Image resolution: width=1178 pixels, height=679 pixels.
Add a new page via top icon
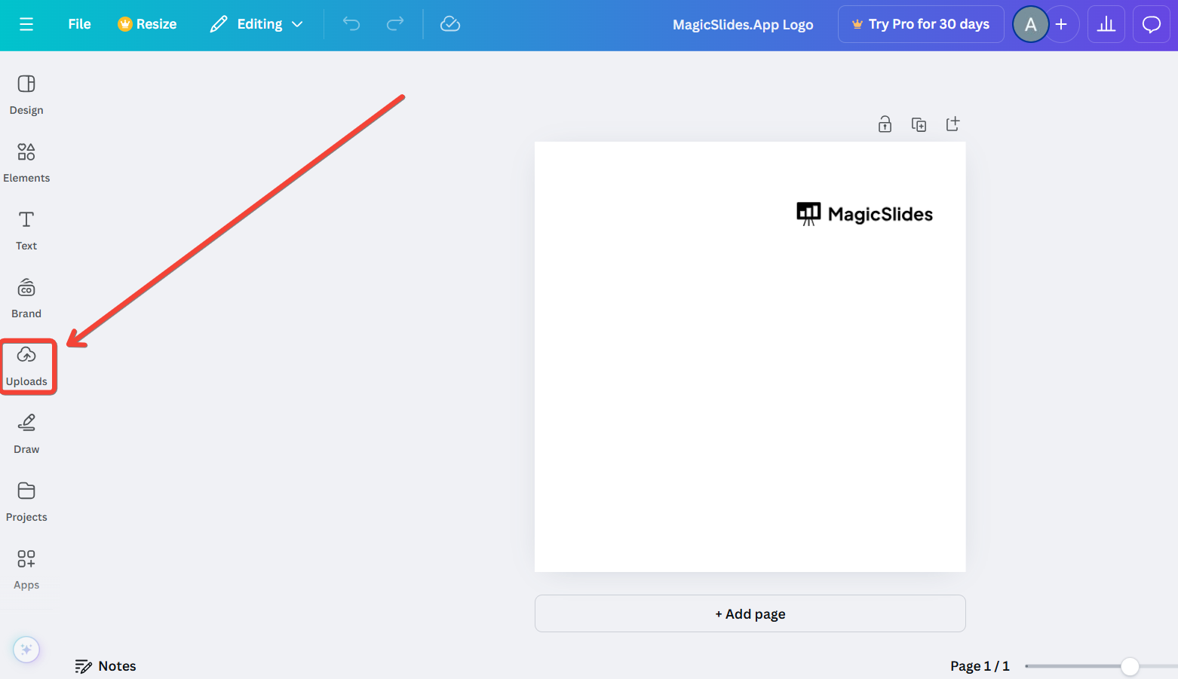tap(953, 124)
